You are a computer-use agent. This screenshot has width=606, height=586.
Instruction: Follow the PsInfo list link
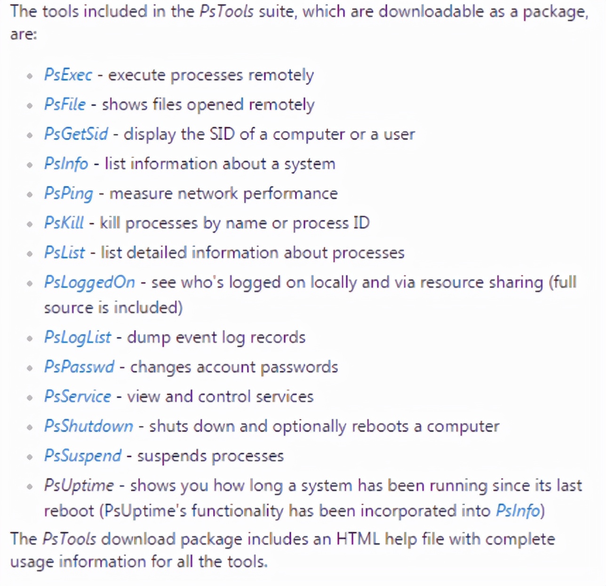tap(66, 164)
